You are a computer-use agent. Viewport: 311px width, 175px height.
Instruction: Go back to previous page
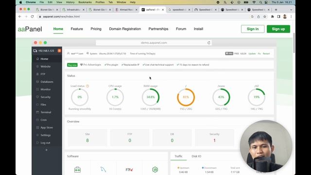tap(20, 17)
